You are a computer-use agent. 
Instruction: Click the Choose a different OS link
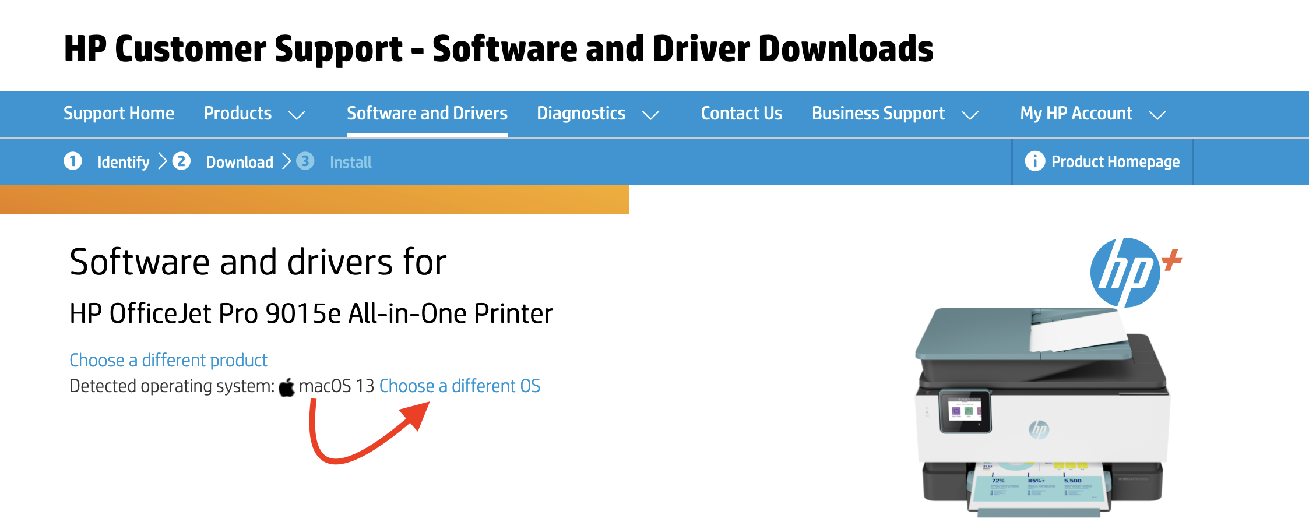point(460,386)
